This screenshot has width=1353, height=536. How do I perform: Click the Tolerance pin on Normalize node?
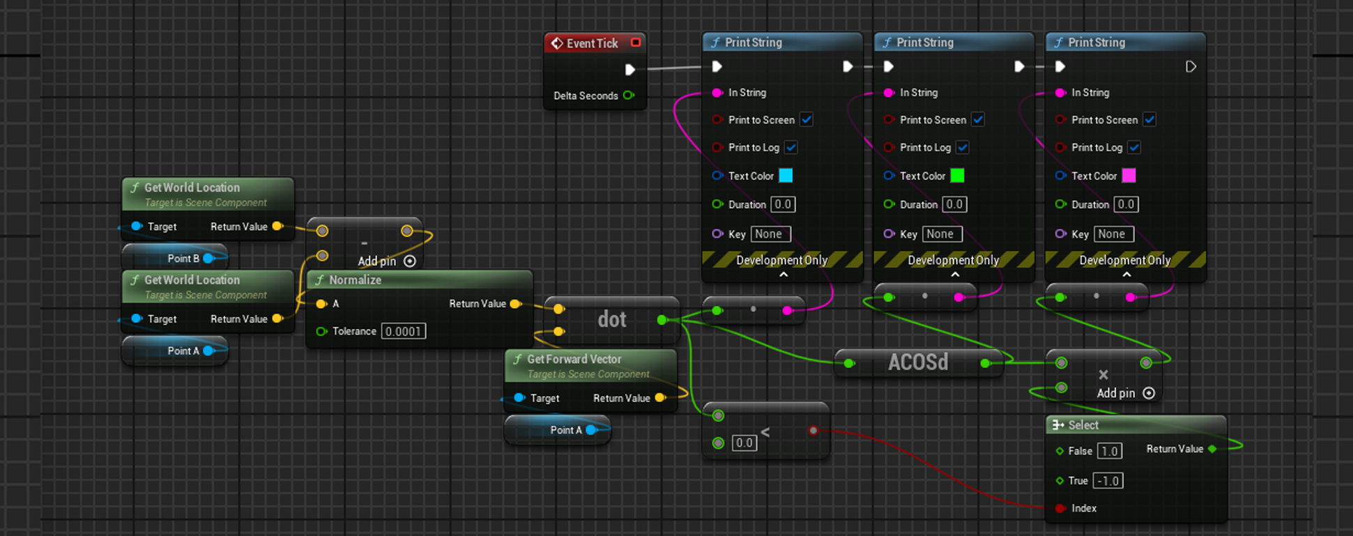click(x=321, y=331)
